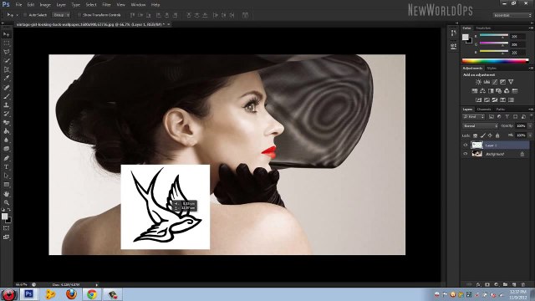The height and width of the screenshot is (301, 535).
Task: Click the foreground color swatch in toolbox
Action: coord(4,217)
